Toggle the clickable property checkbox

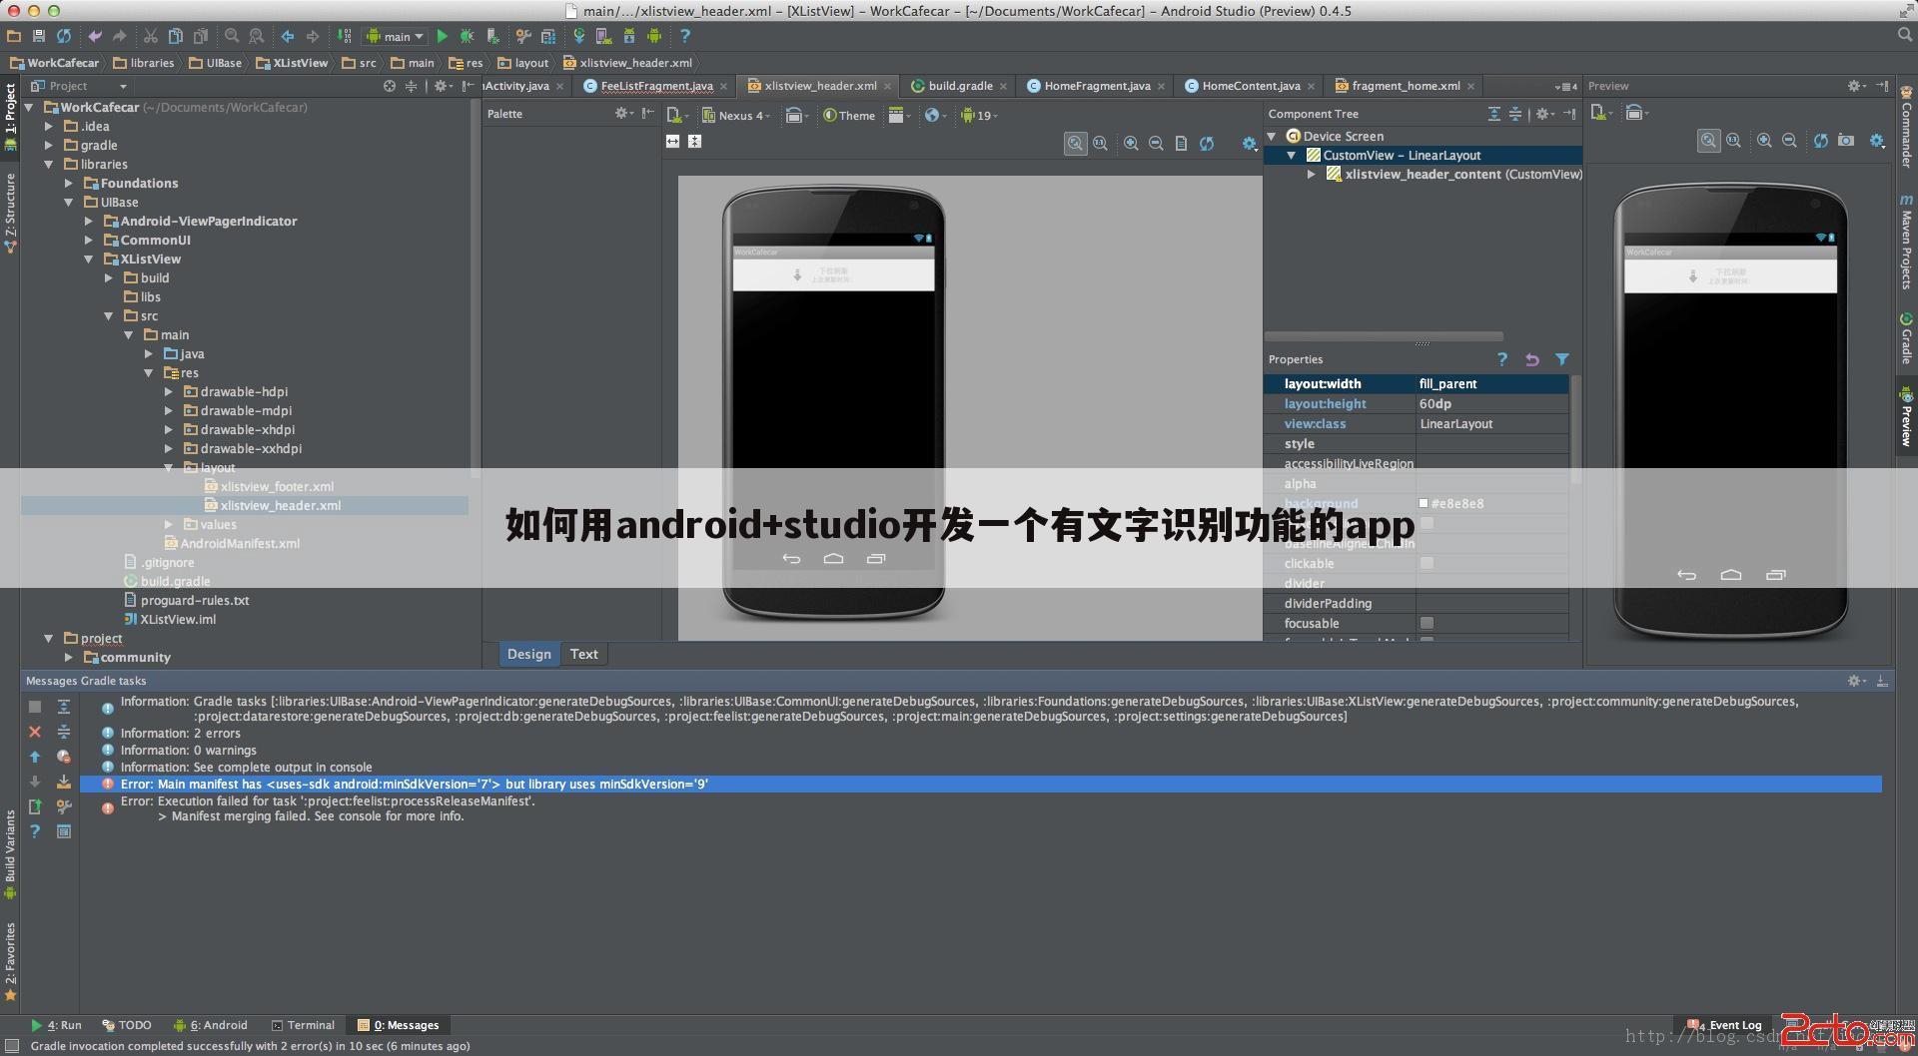pyautogui.click(x=1428, y=563)
